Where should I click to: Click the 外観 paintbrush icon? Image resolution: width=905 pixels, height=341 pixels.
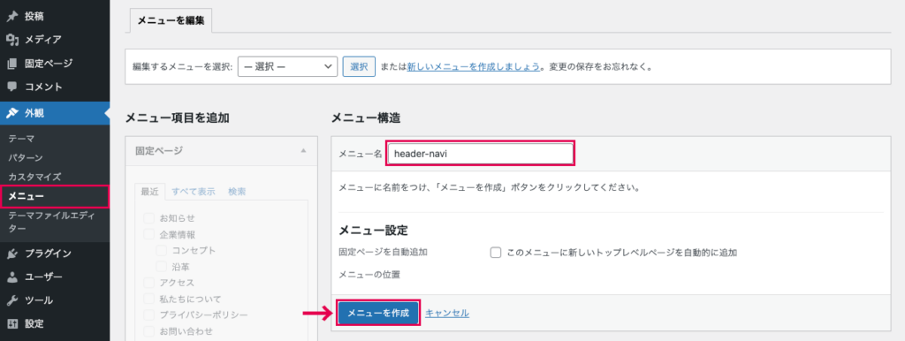click(x=11, y=114)
